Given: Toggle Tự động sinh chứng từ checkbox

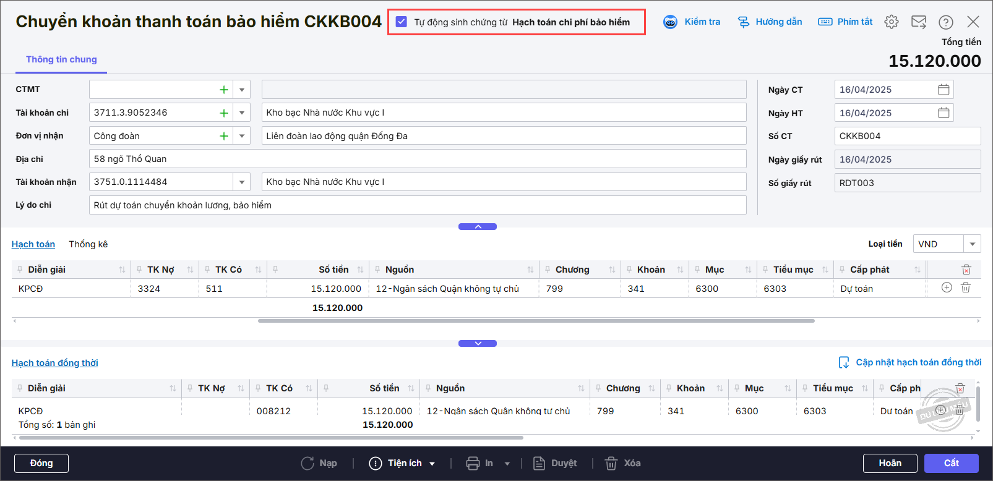Looking at the screenshot, I should tap(402, 22).
